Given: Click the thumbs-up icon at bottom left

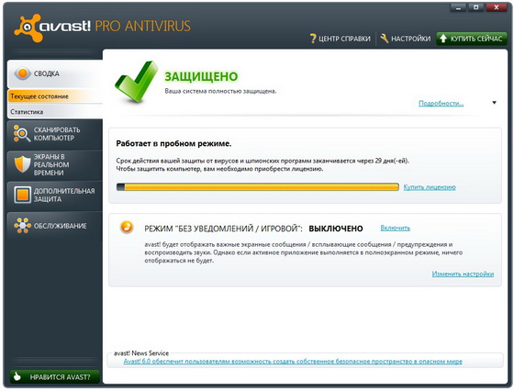Looking at the screenshot, I should (17, 377).
